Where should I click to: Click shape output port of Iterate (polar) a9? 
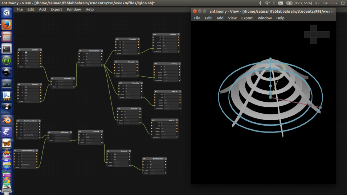coord(102,65)
